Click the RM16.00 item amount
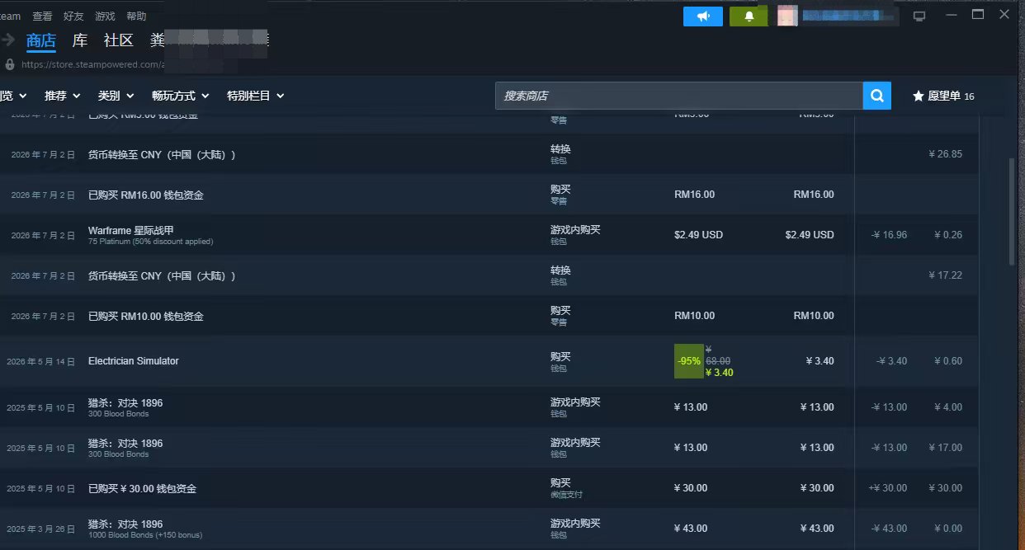The image size is (1025, 550). pyautogui.click(x=694, y=195)
